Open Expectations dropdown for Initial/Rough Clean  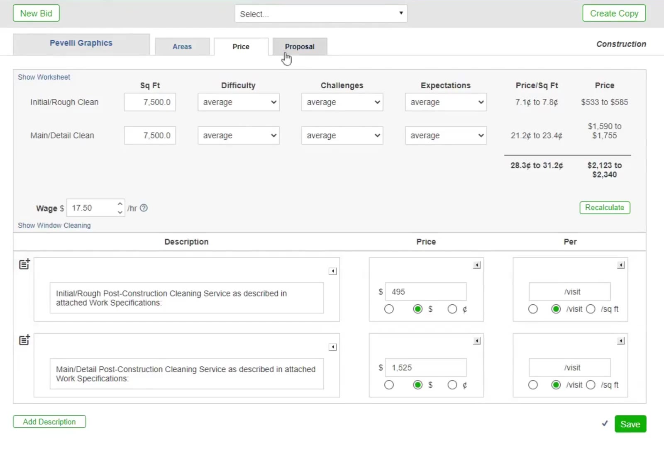pos(446,102)
